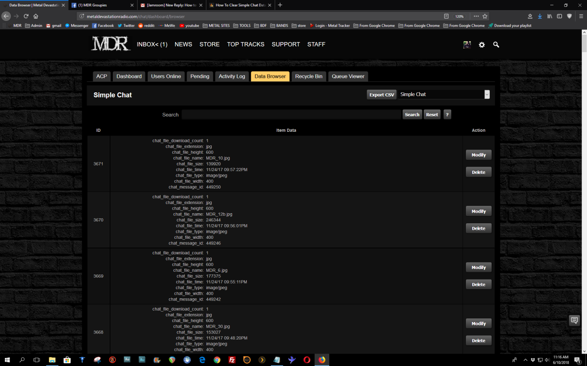Reload the page with the refresh icon
This screenshot has height=366, width=587.
[x=26, y=16]
